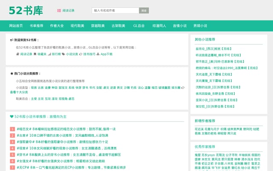Click the thumbs-up icon before 找书技巧
Screen dimensions: 273x171
click(81, 54)
